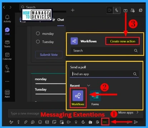Open the emoji picker
This screenshot has height=128, width=148.
[x=40, y=122]
